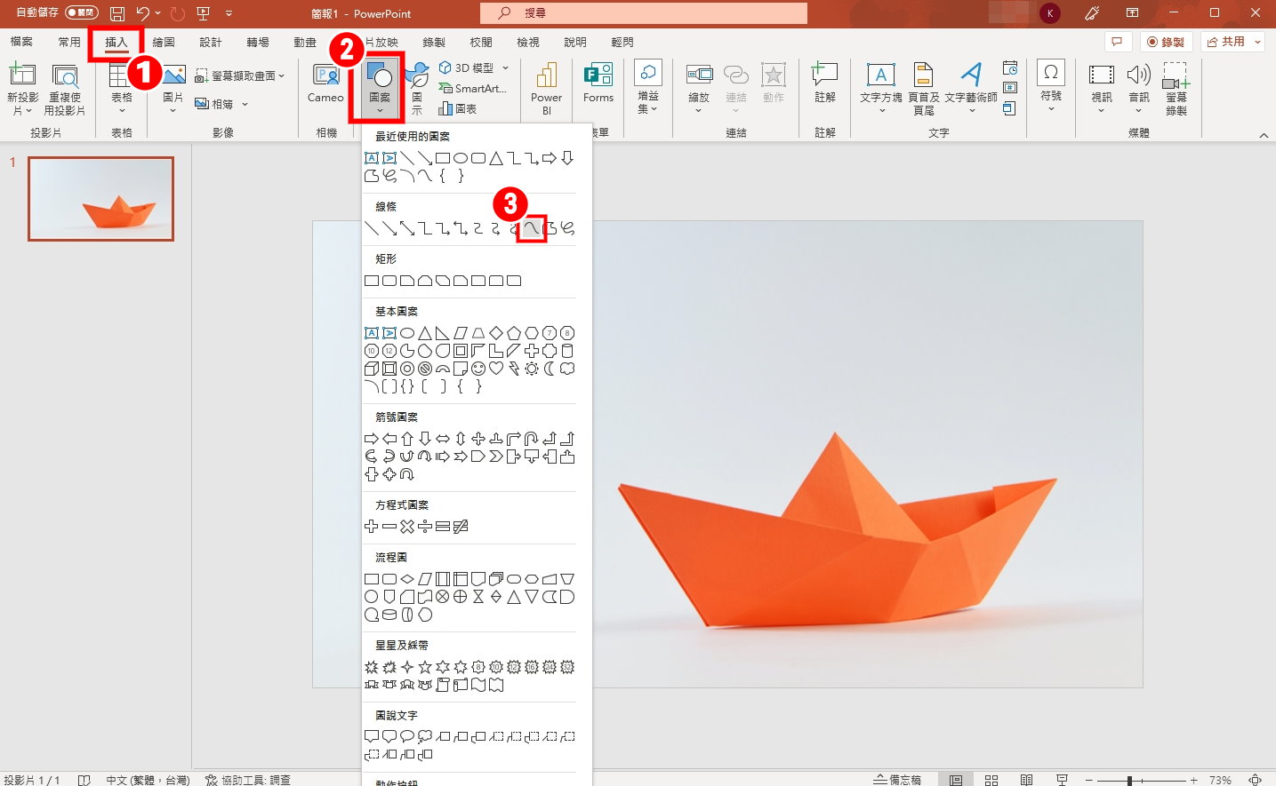Click the zoom out minus button
The height and width of the screenshot is (786, 1276).
coord(1088,780)
